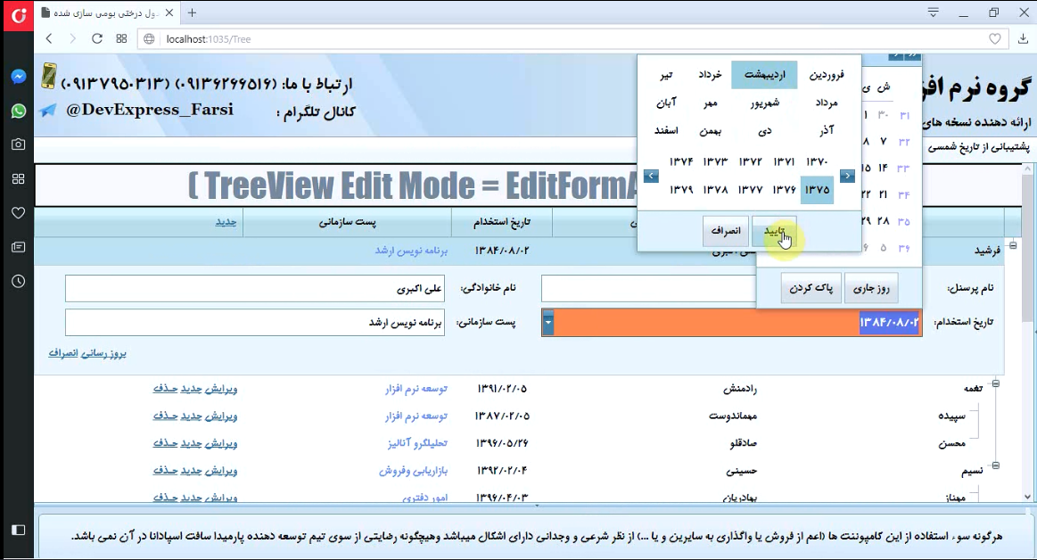Image resolution: width=1037 pixels, height=560 pixels.
Task: Open WhatsApp from the left sidebar
Action: 17,111
